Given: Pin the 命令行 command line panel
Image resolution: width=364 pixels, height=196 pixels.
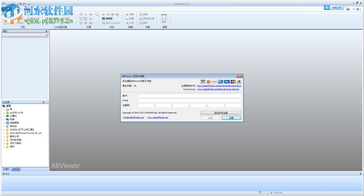Looking at the screenshot, I should tap(360, 174).
